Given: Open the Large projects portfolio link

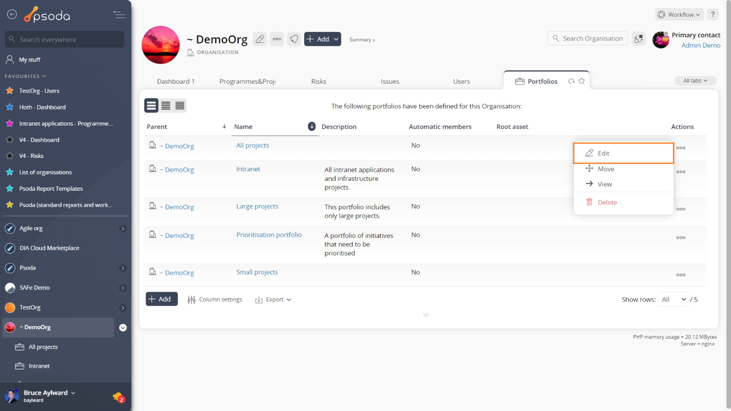Looking at the screenshot, I should pyautogui.click(x=257, y=206).
